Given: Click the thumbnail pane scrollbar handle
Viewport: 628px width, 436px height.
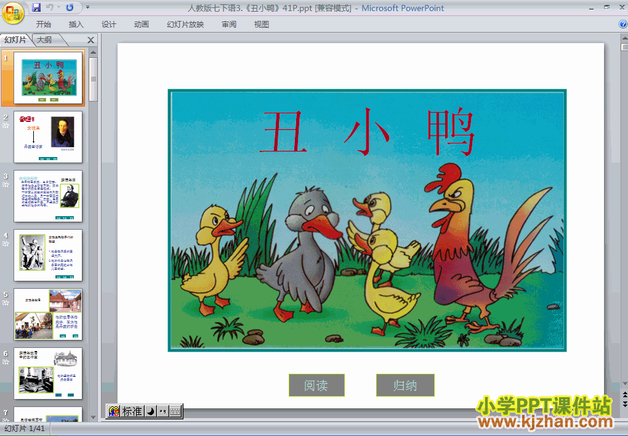Looking at the screenshot, I should [94, 79].
